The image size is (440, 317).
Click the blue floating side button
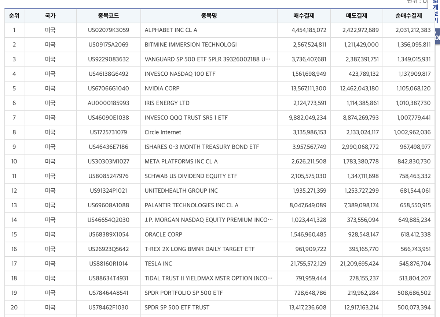(436, 37)
